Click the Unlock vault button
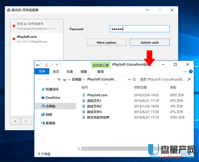 point(150,43)
